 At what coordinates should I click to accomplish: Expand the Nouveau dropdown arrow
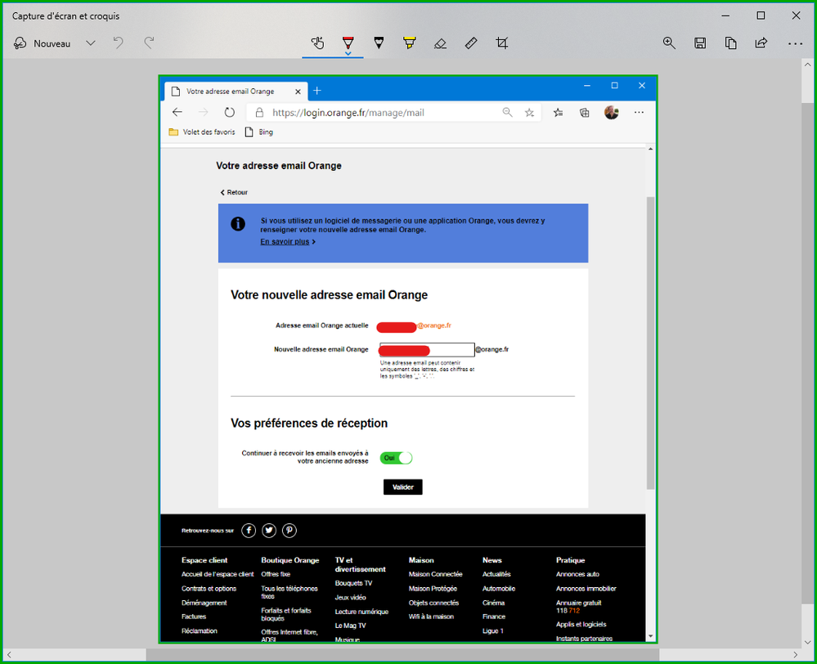(x=91, y=43)
